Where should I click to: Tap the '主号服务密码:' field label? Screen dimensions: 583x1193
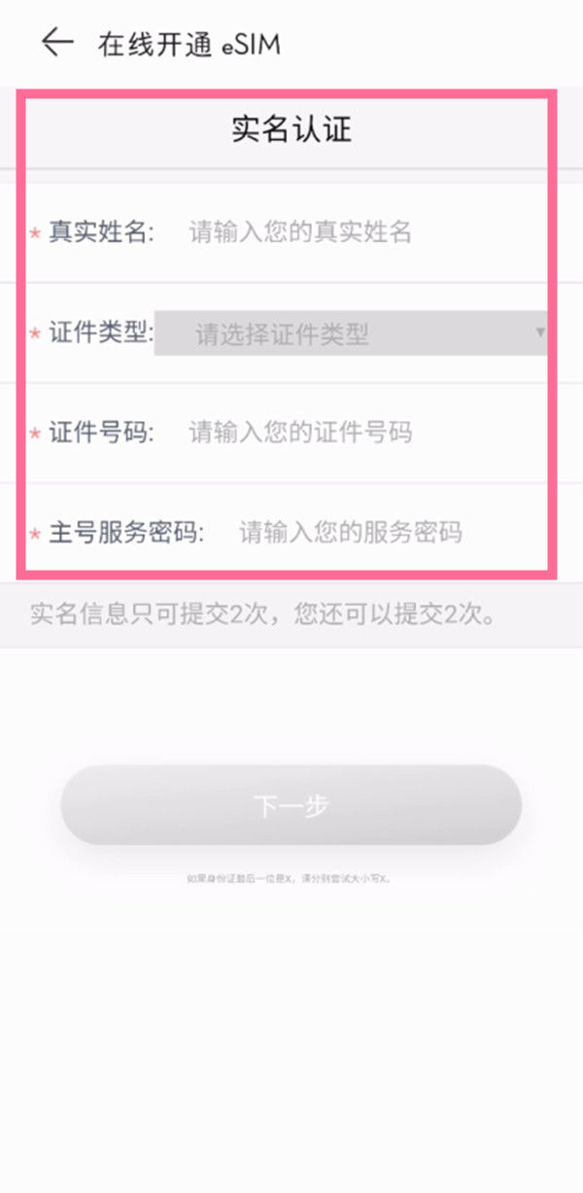point(127,532)
